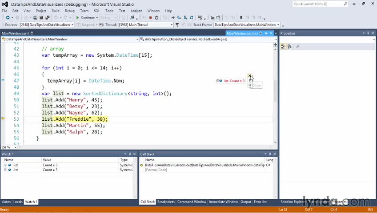Click the Restart debugging icon
Image resolution: width=377 pixels, height=213 pixels.
pyautogui.click(x=156, y=17)
